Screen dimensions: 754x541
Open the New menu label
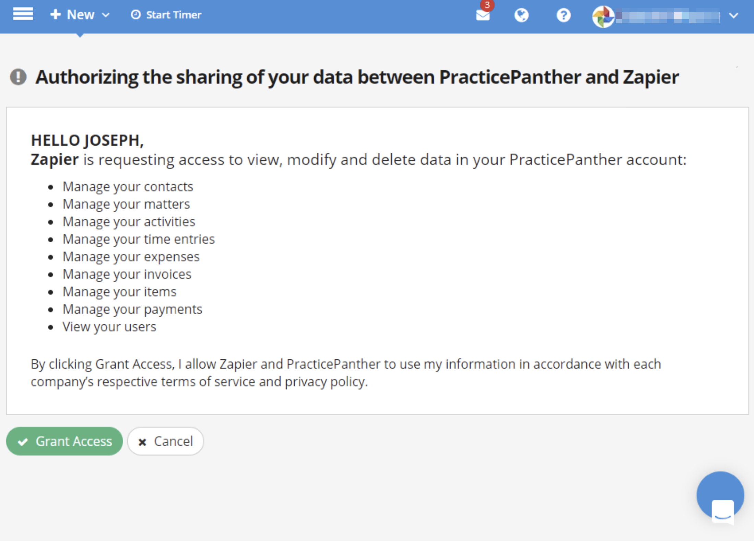click(81, 14)
